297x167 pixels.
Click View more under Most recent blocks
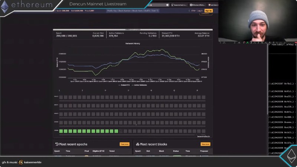[205, 144]
